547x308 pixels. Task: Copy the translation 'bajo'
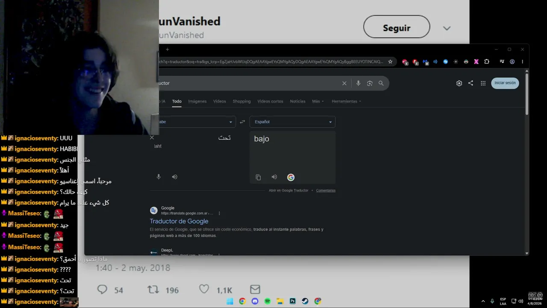pyautogui.click(x=258, y=177)
